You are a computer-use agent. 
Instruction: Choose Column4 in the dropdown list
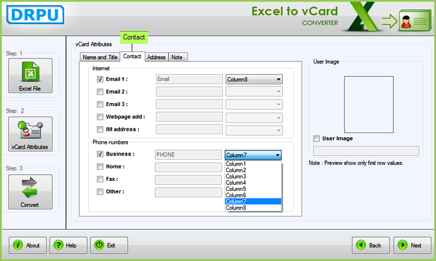[253, 183]
